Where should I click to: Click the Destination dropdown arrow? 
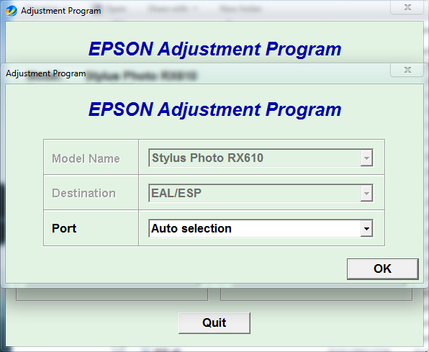pos(366,193)
